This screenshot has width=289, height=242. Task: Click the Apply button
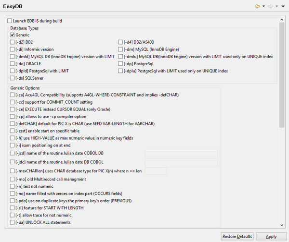pos(271,236)
